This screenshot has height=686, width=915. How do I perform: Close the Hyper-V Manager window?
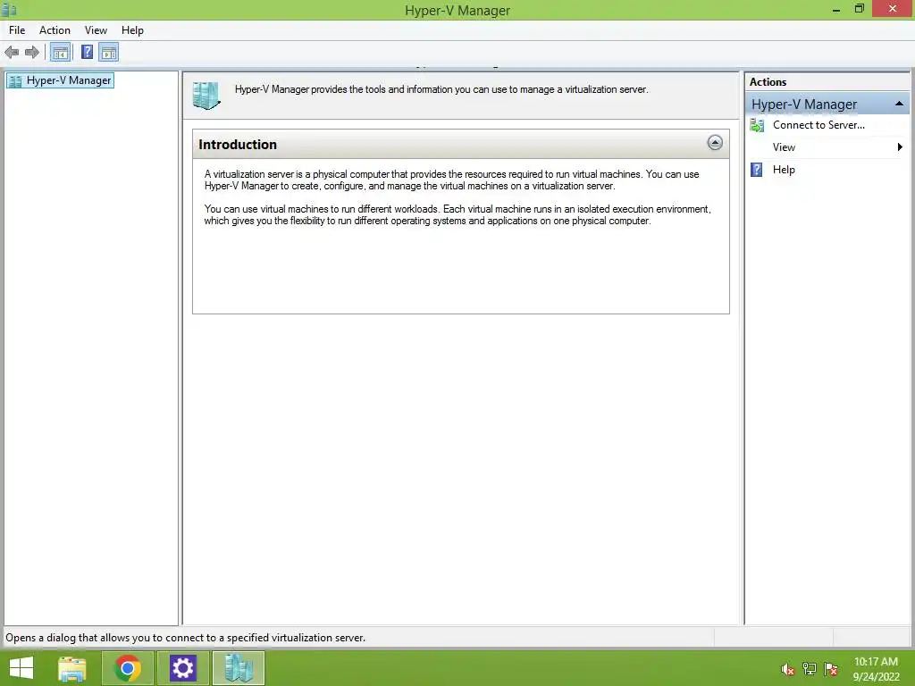(893, 9)
